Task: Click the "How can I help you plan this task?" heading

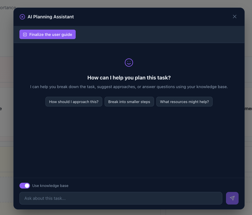Action: click(x=129, y=78)
